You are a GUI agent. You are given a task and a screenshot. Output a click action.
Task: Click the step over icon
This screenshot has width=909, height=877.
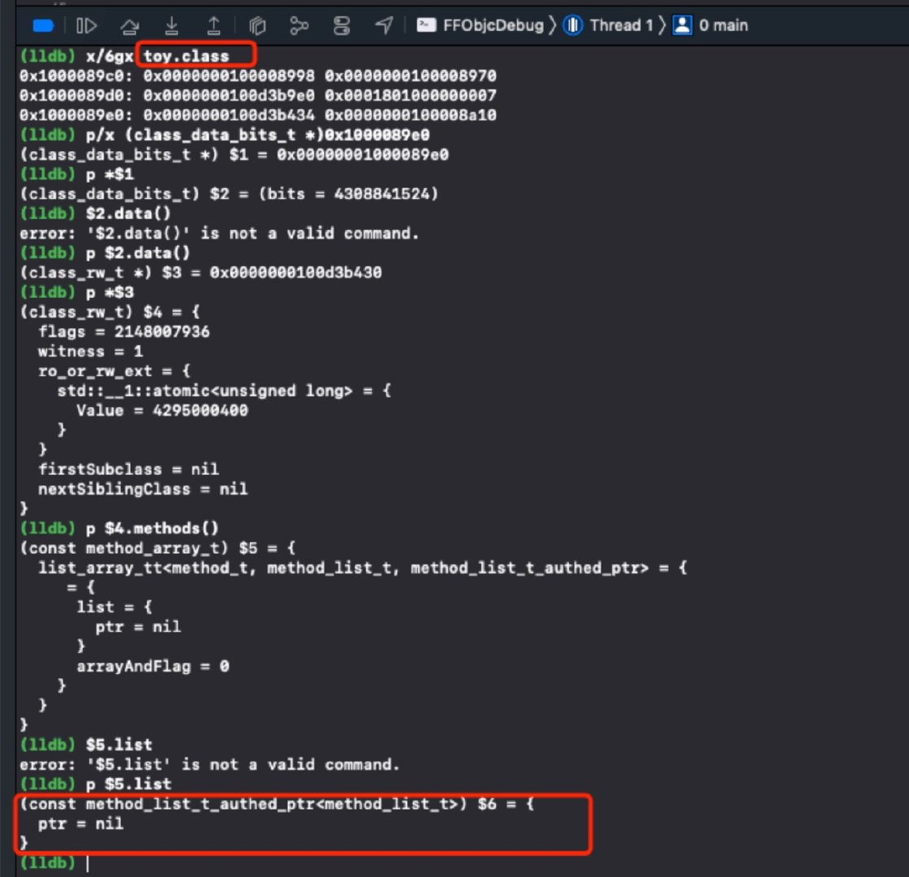pos(129,25)
